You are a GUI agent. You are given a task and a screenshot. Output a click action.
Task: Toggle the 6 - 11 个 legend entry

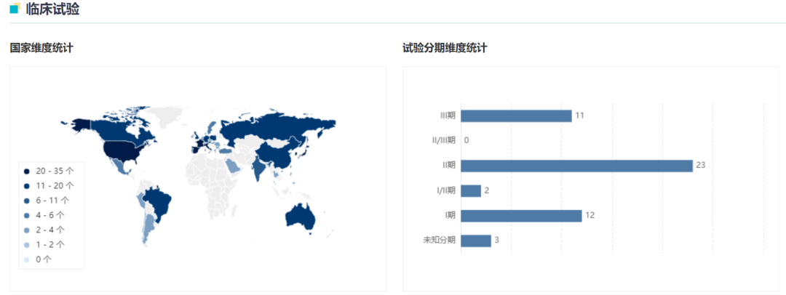(x=49, y=200)
